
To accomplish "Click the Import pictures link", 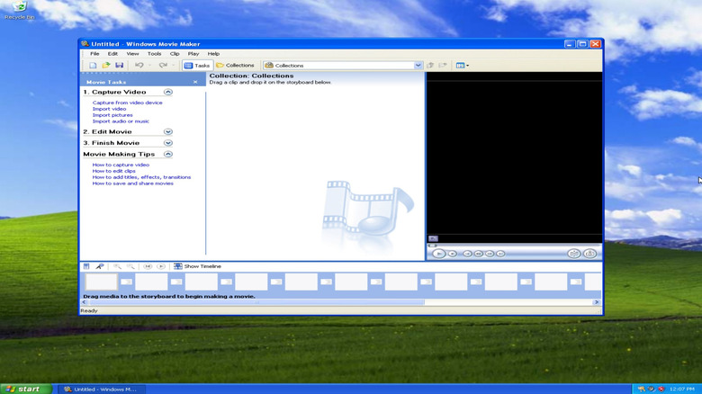I will 112,115.
